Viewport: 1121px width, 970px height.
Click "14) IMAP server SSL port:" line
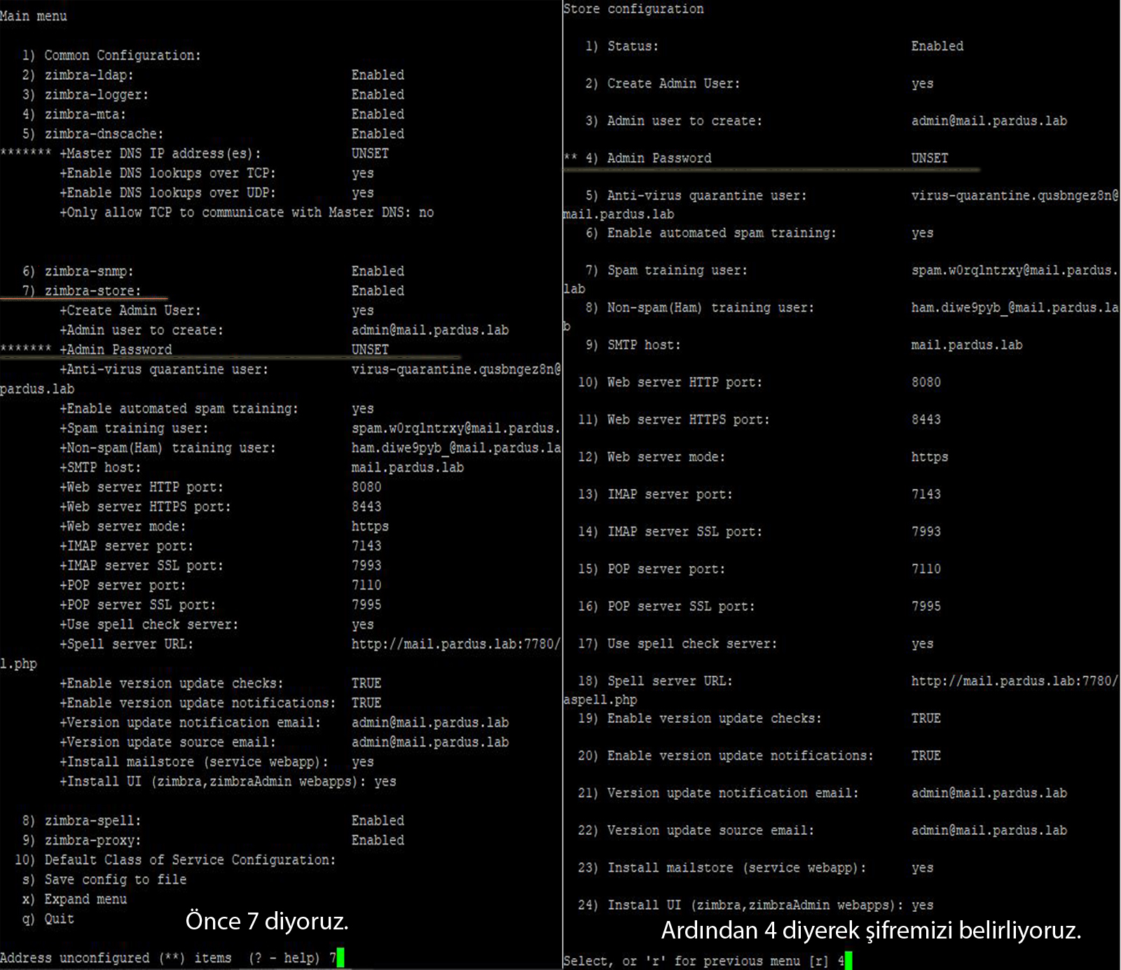[670, 532]
